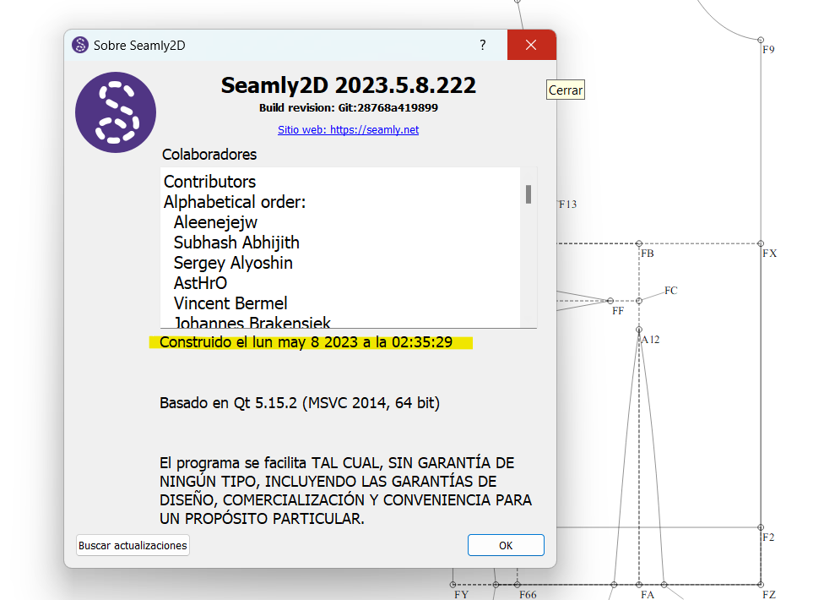Viewport: 824px width, 600px height.
Task: Click the Buscar actualizaciones button
Action: 133,546
